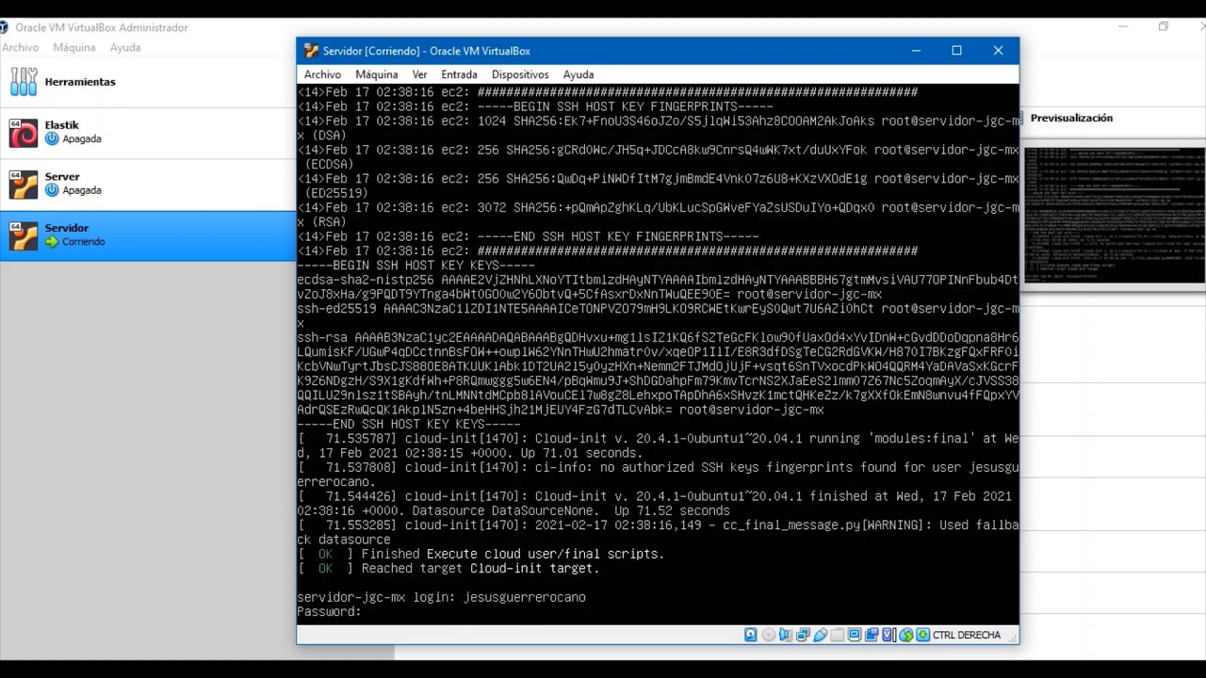Click 'Finished Execute cloud user/final scripts' line
This screenshot has height=678, width=1206.
point(481,555)
